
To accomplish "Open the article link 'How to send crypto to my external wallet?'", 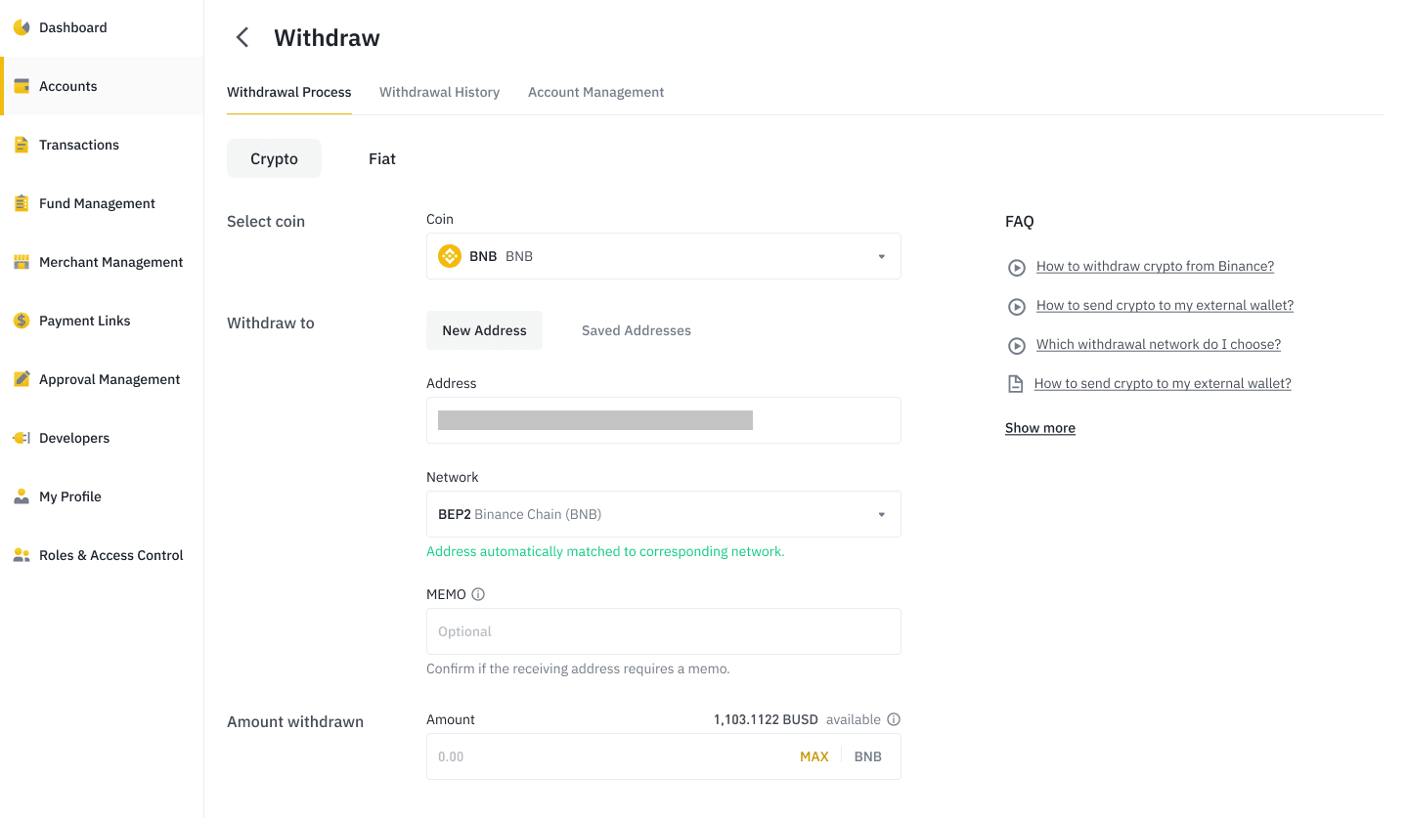I will point(1163,383).
